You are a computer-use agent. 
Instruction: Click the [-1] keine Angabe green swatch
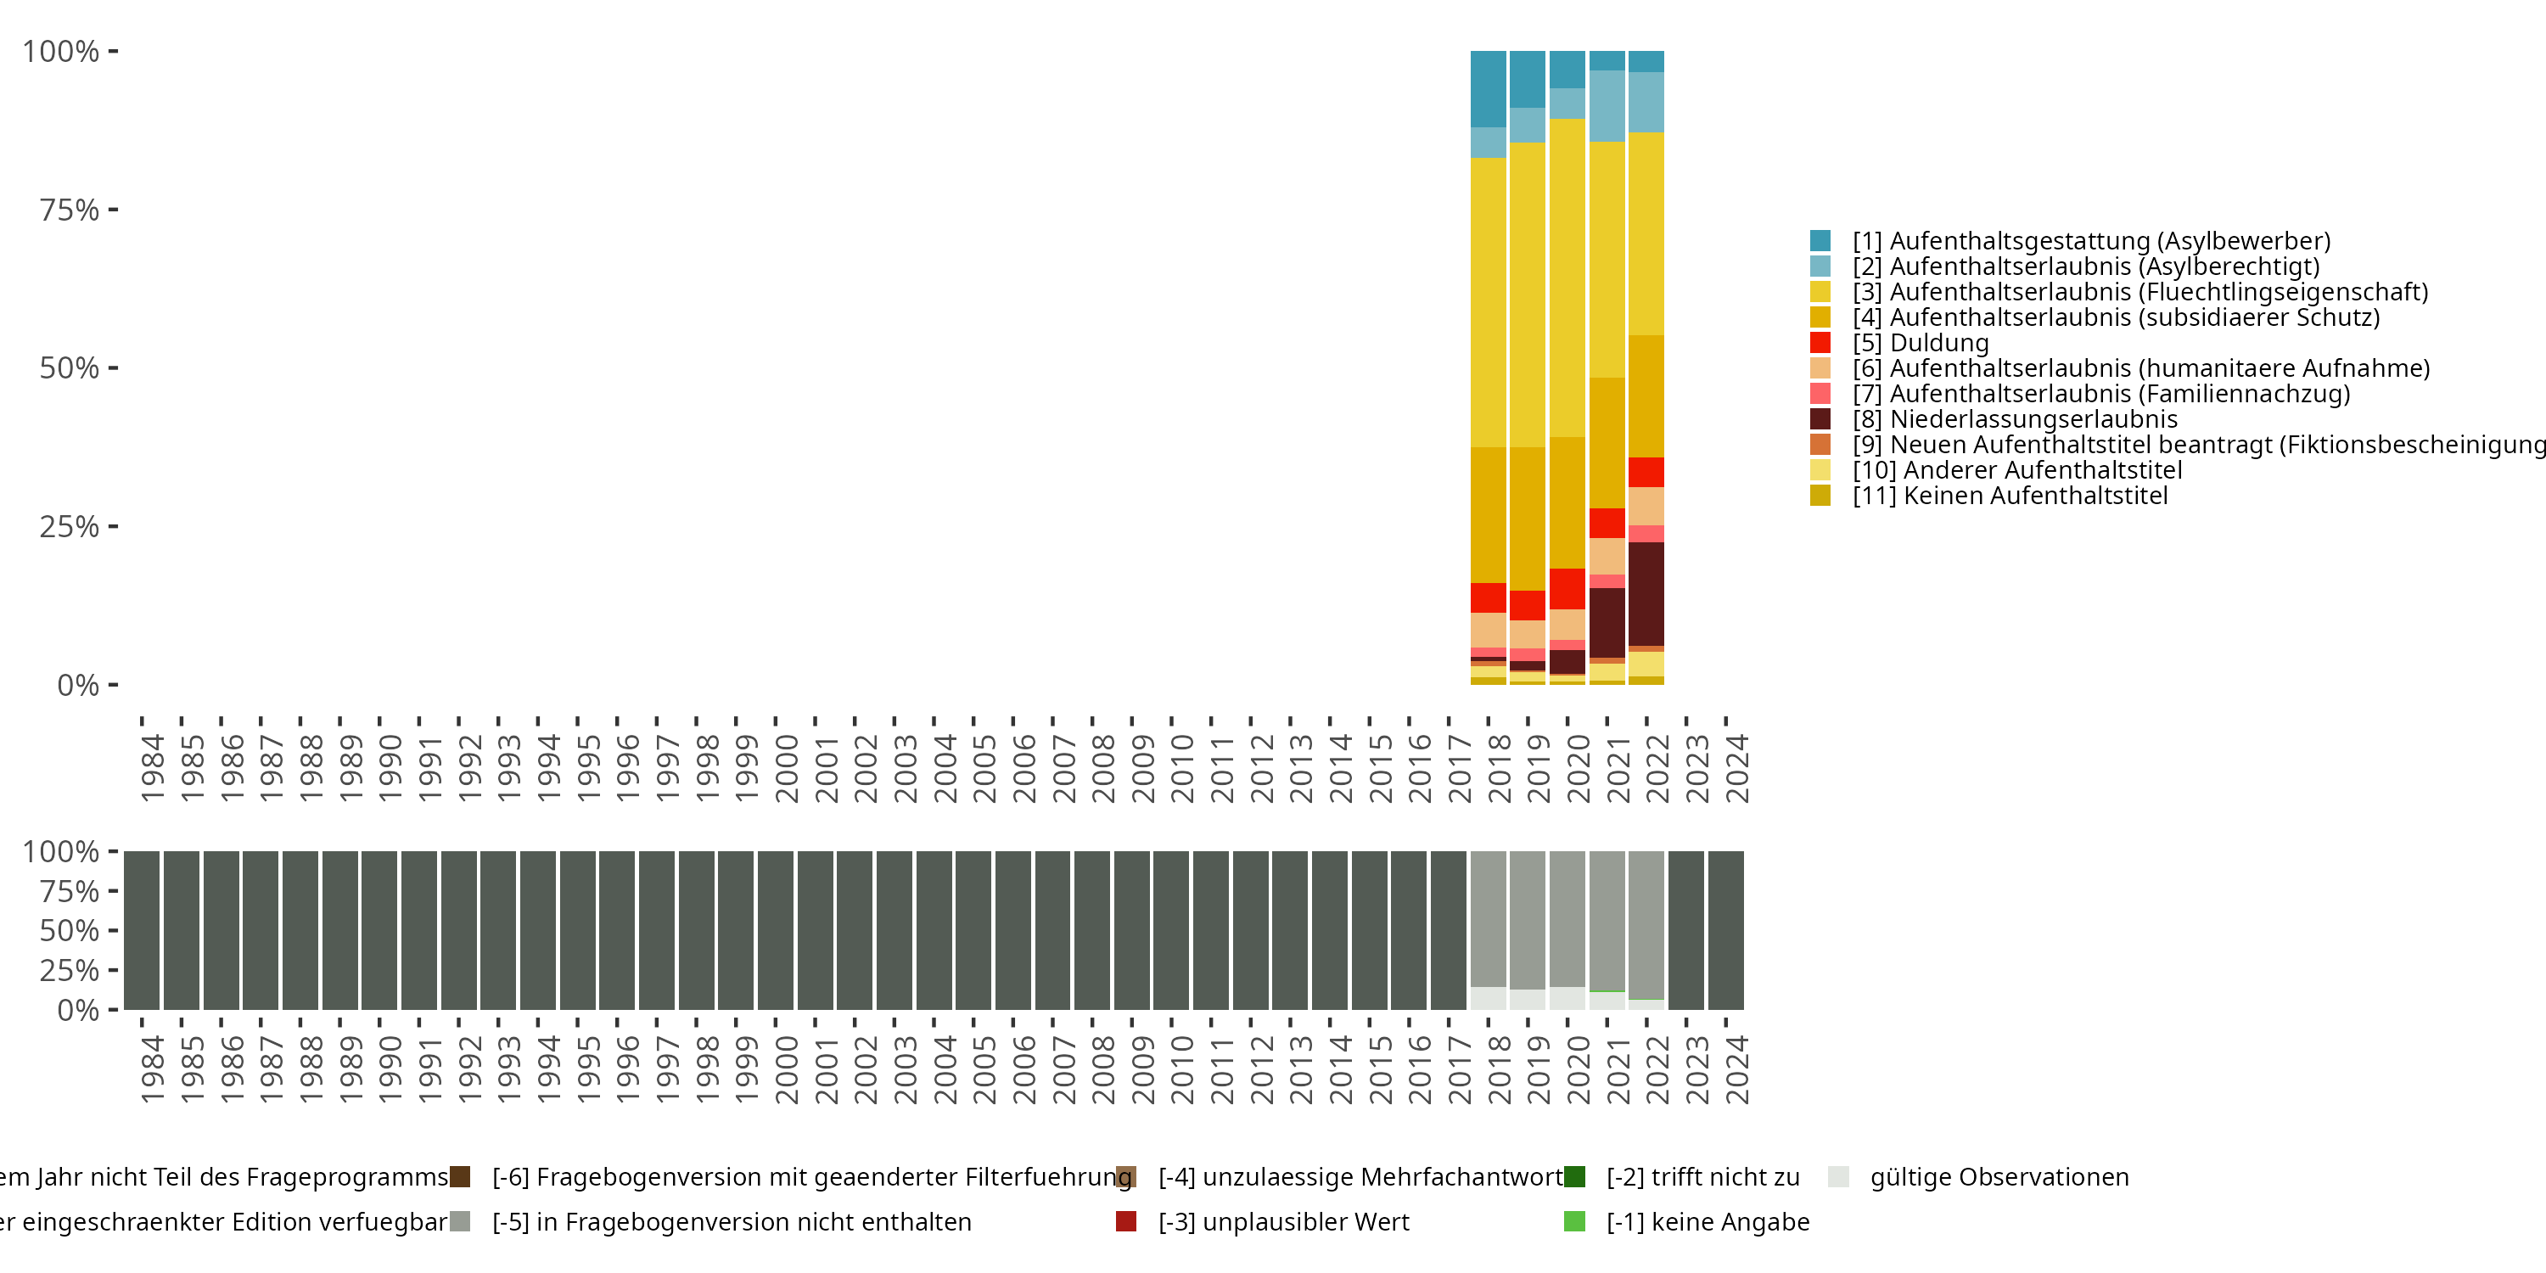[1574, 1221]
